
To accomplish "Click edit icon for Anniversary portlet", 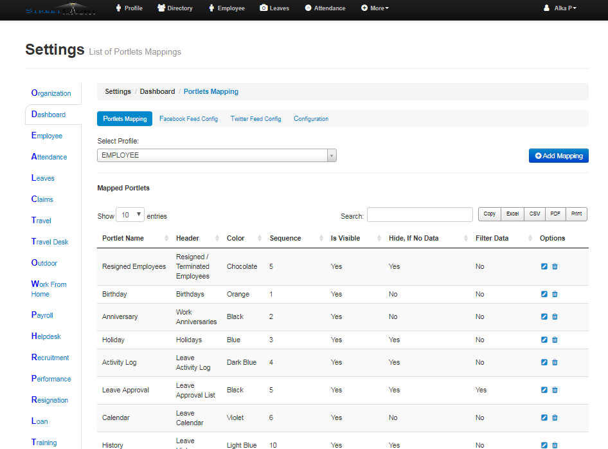I will (544, 316).
